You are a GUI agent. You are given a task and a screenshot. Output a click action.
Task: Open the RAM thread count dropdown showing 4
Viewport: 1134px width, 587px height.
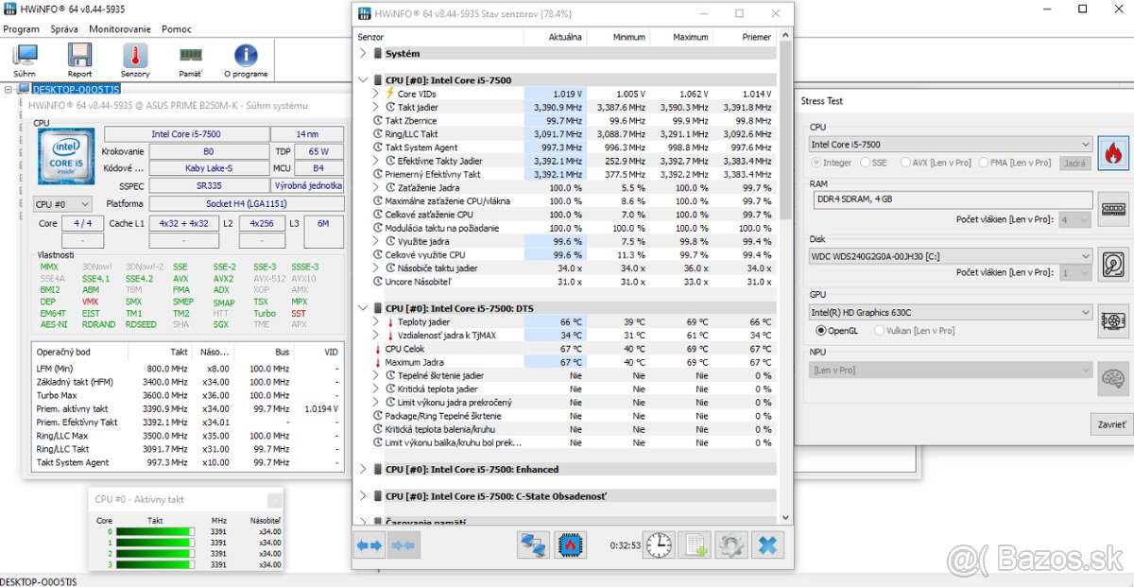pos(1075,219)
